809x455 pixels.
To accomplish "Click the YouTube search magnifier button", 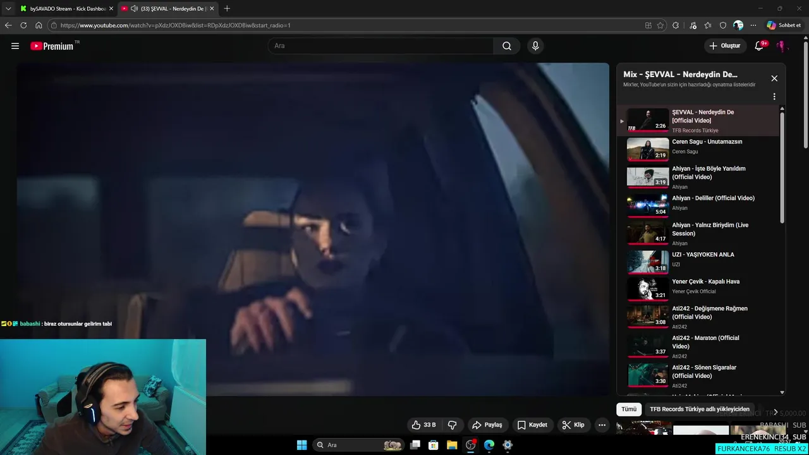I will pos(507,45).
